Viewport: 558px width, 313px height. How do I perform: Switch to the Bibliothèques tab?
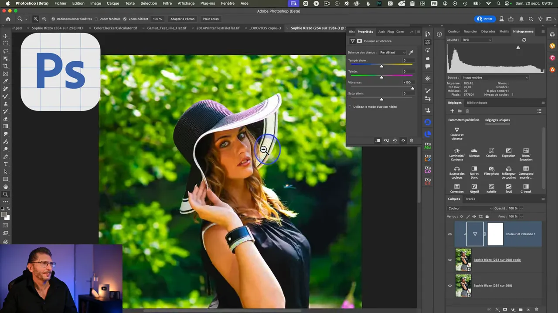(477, 103)
